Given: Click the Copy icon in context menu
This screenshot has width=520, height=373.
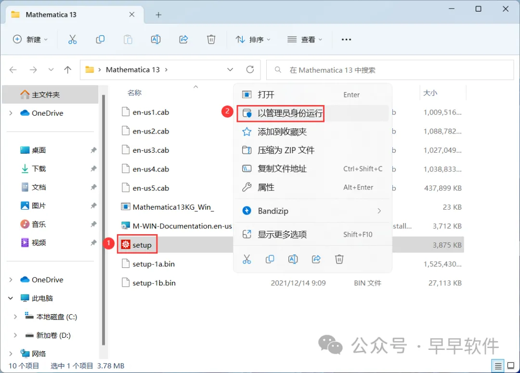Looking at the screenshot, I should [x=270, y=259].
